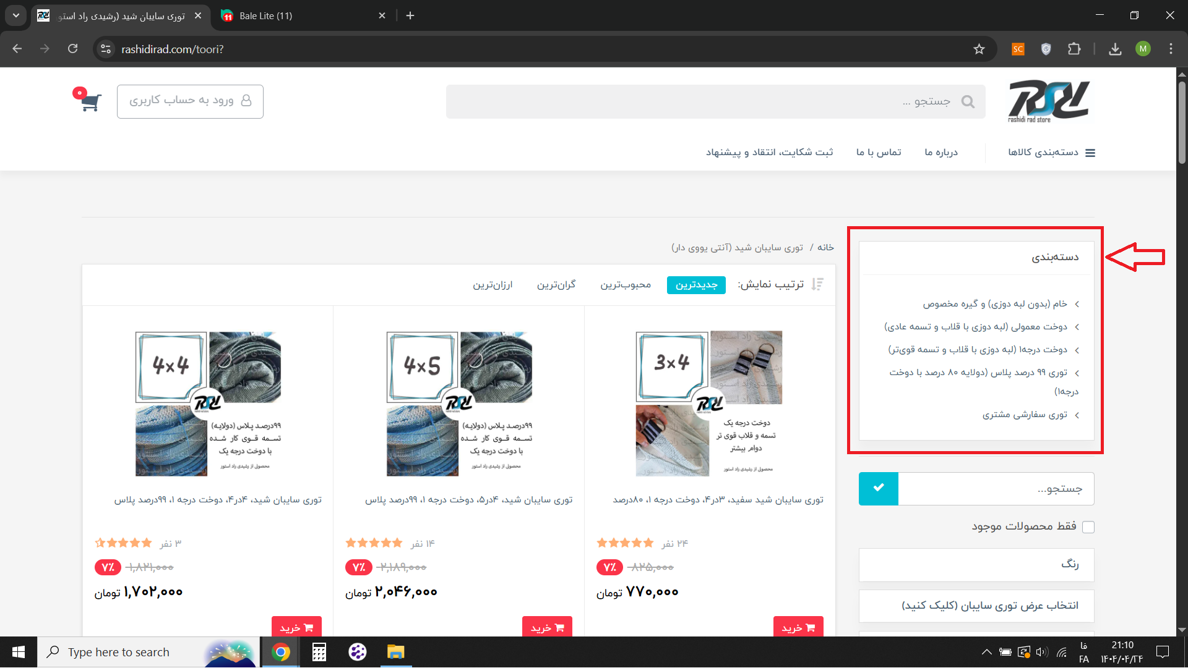Viewport: 1188px width, 668px height.
Task: Expand the رنگ filter panel
Action: point(976,565)
